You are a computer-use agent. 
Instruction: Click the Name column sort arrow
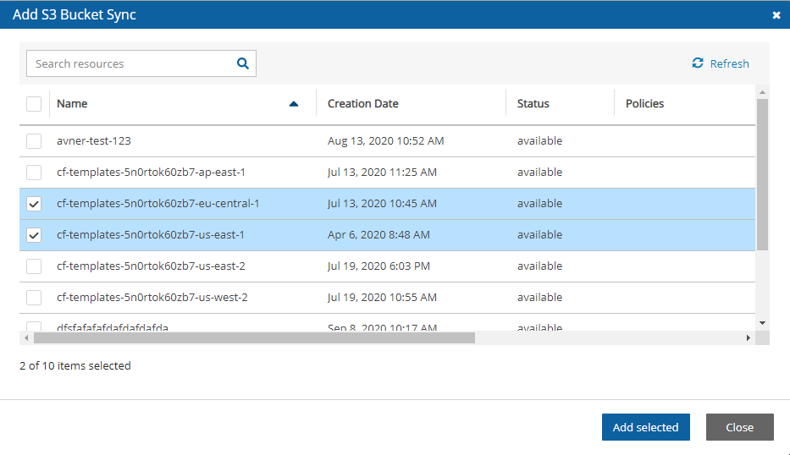click(294, 104)
